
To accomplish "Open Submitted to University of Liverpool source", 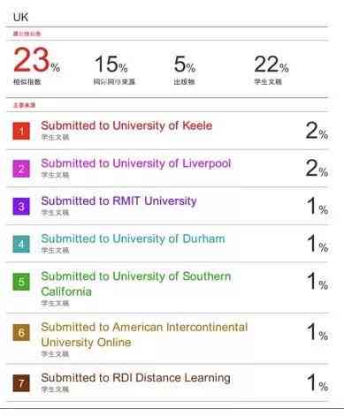I will click(136, 163).
